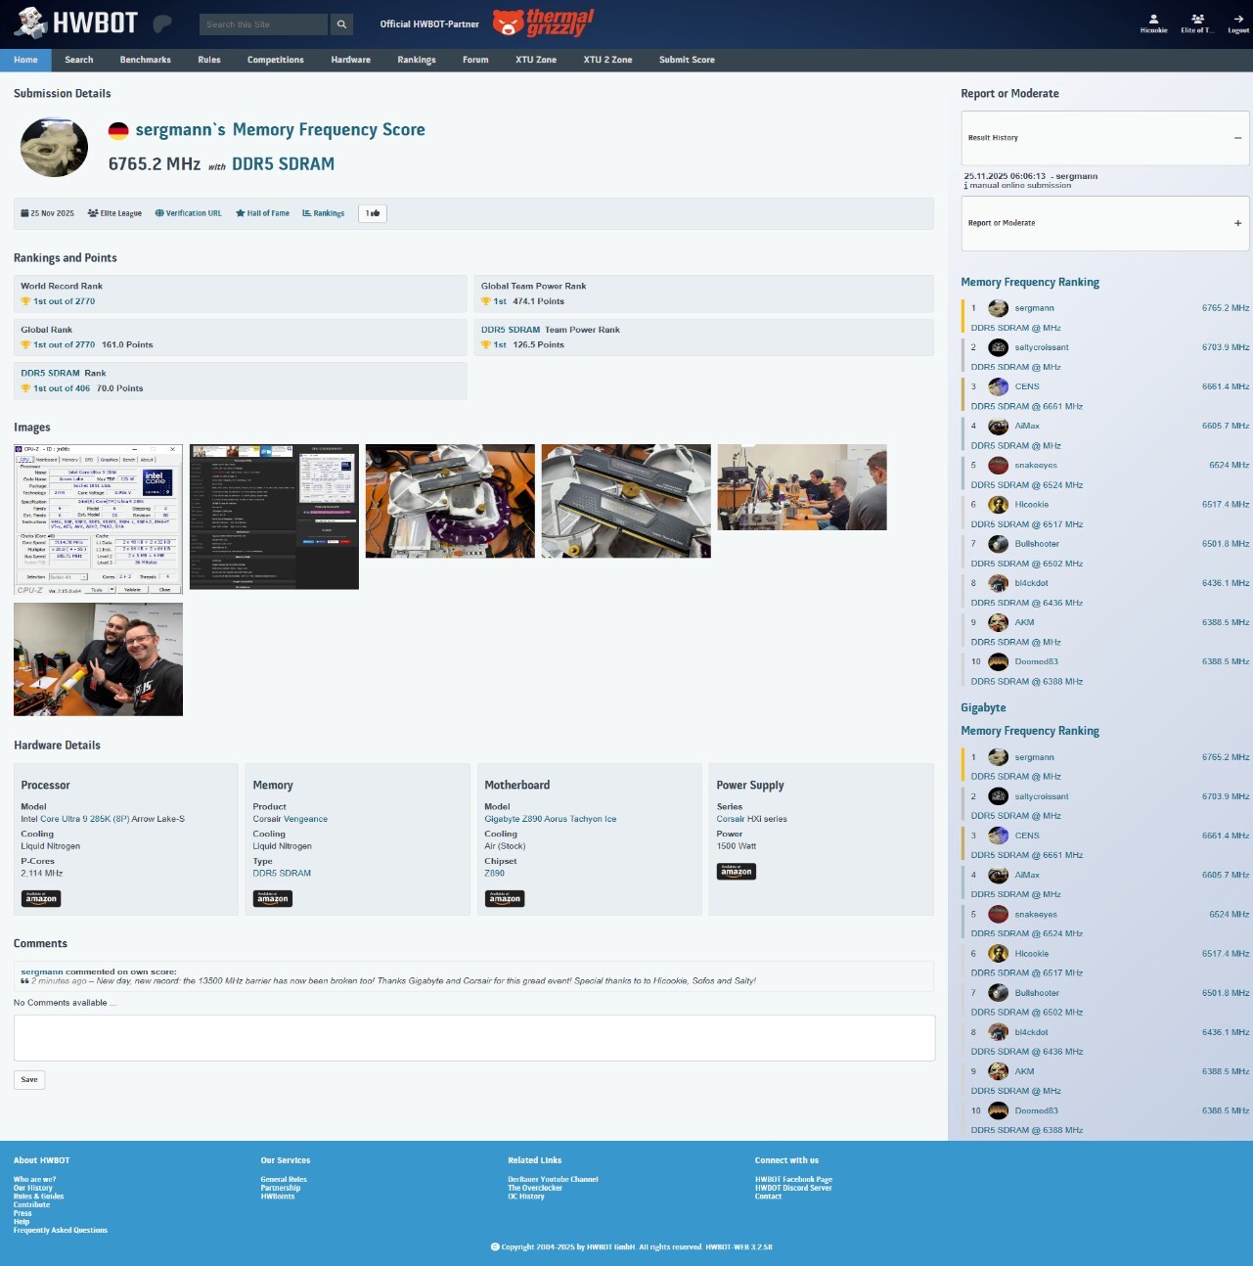
Task: Click the Hall of Fame link
Action: pos(262,213)
